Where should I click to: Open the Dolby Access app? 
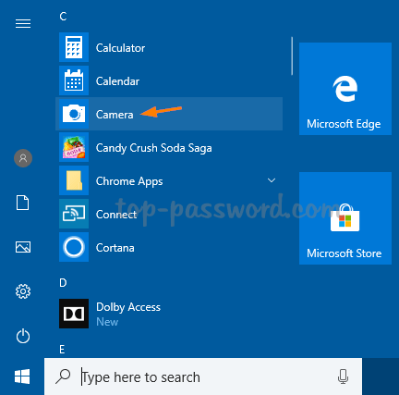169,314
